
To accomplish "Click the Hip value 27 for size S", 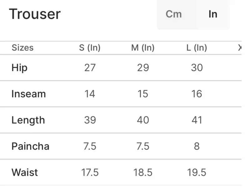I will [x=90, y=68].
